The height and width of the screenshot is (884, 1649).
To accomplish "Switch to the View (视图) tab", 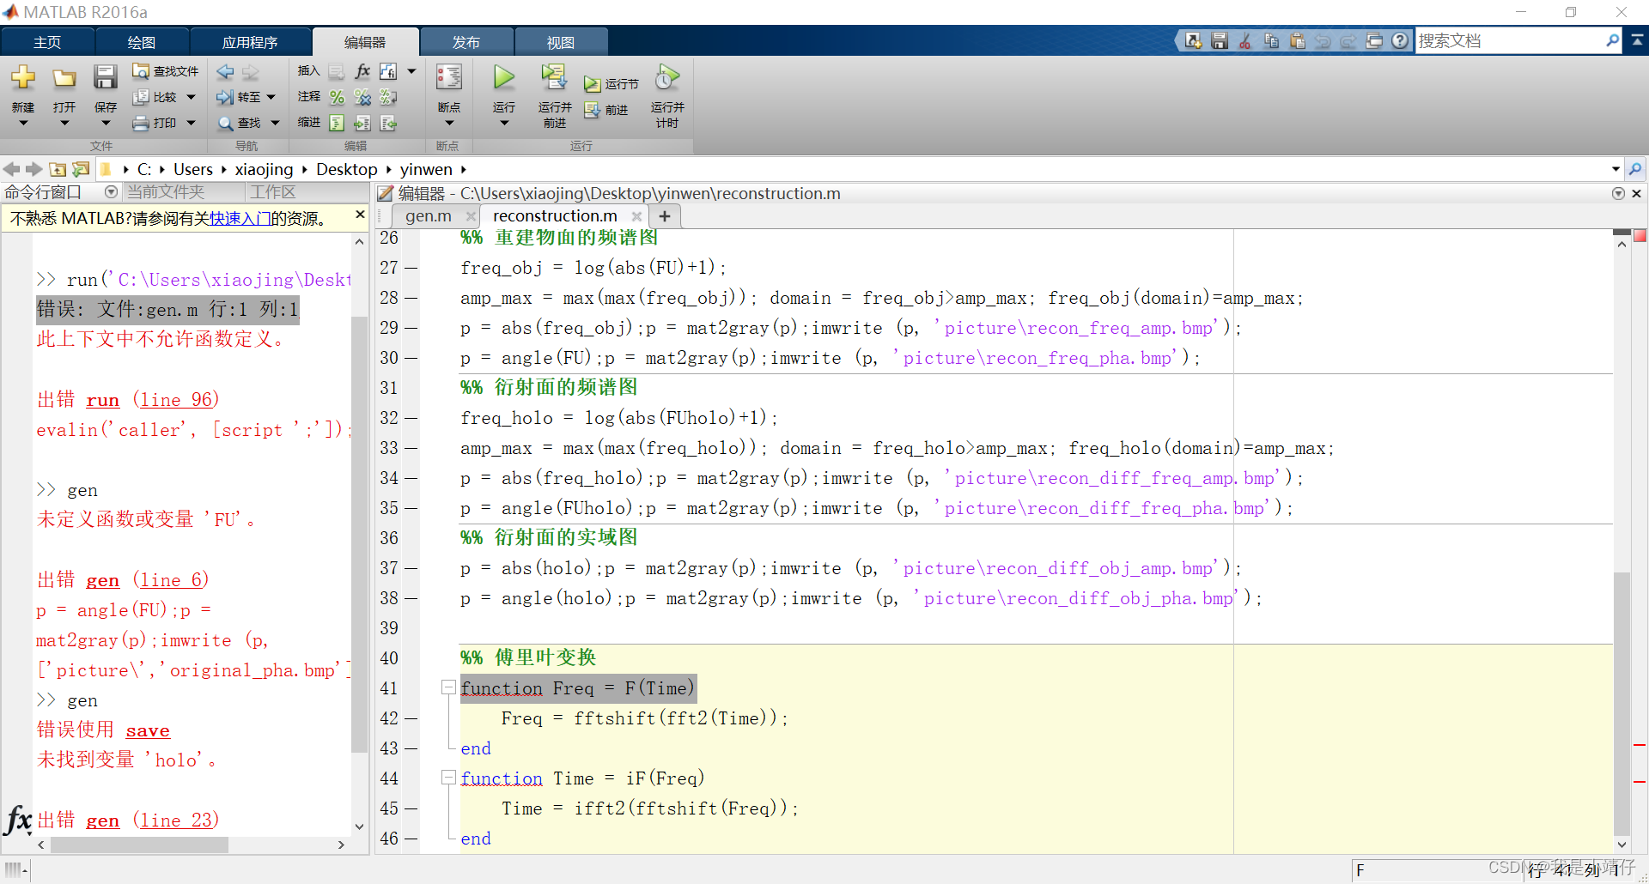I will pyautogui.click(x=561, y=42).
